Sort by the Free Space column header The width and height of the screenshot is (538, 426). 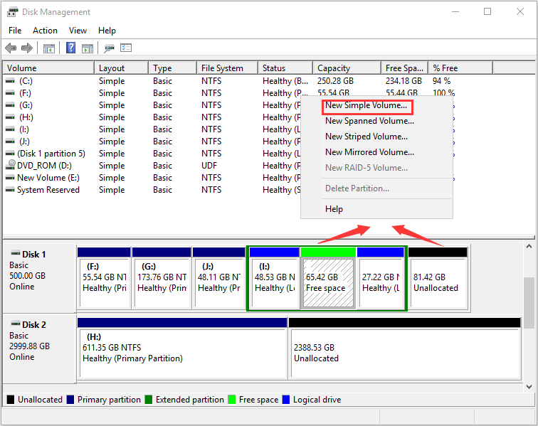[405, 68]
